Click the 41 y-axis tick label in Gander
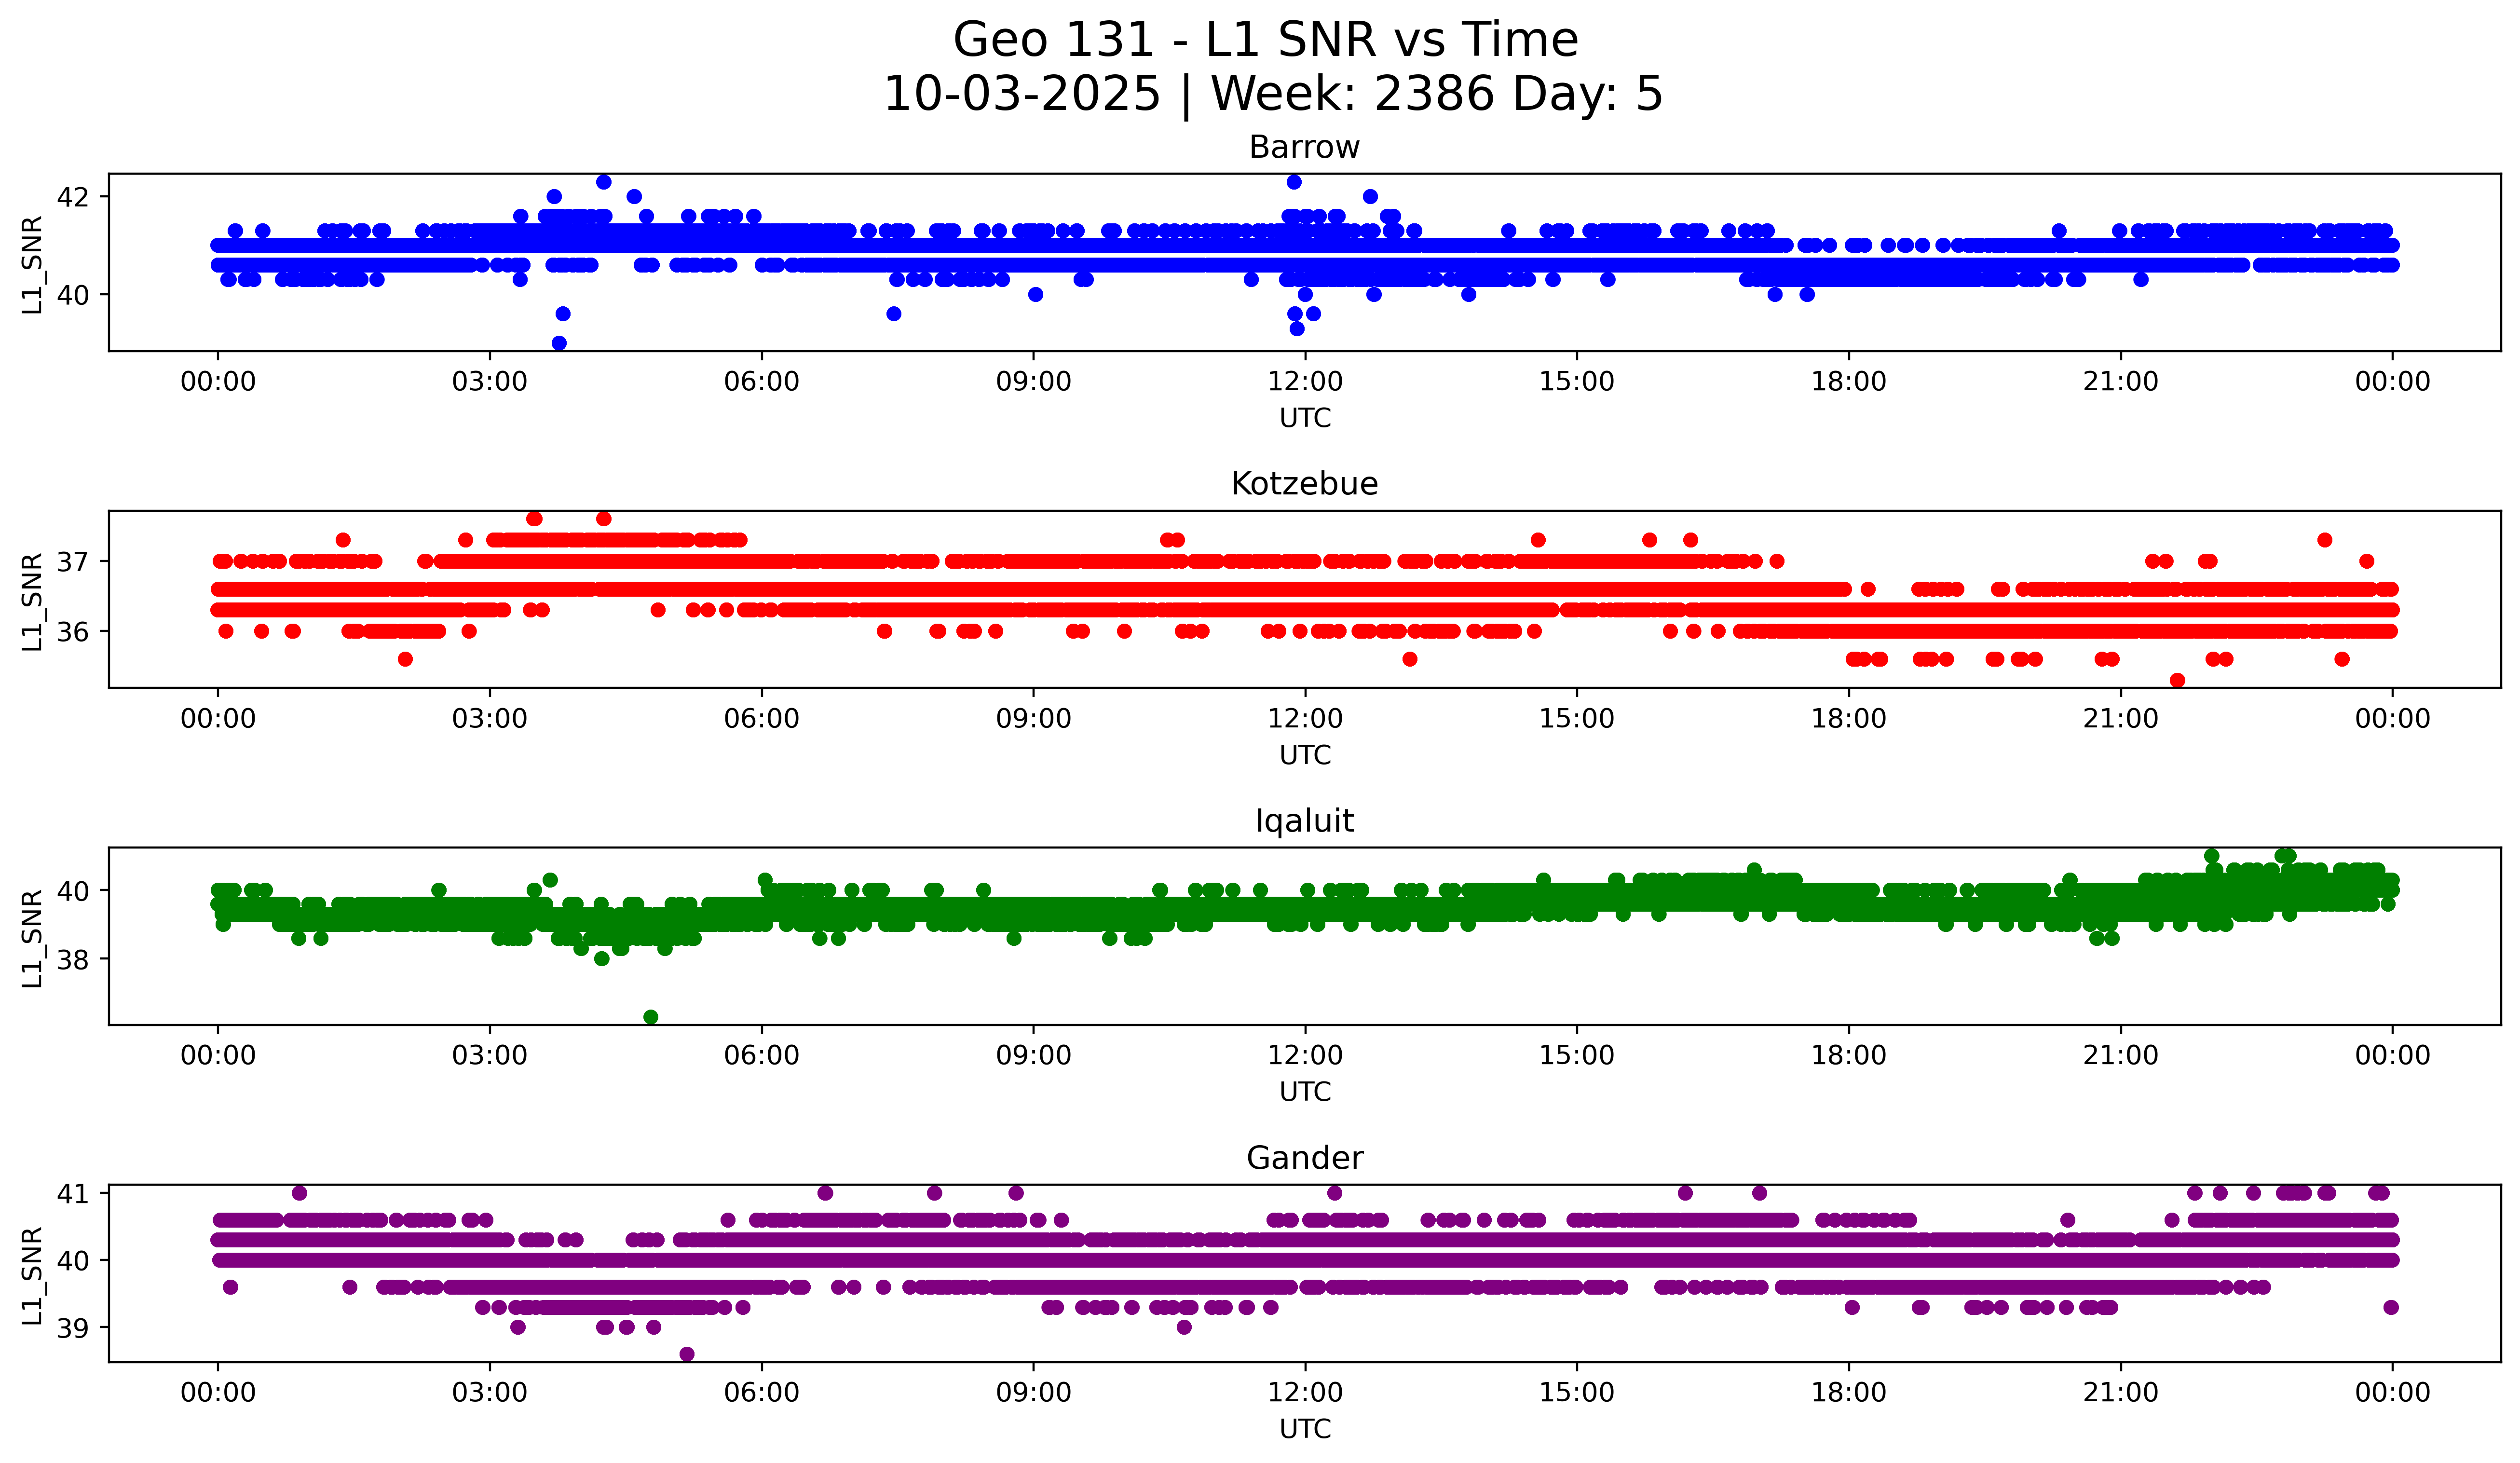The height and width of the screenshot is (1463, 2520). coord(73,1193)
